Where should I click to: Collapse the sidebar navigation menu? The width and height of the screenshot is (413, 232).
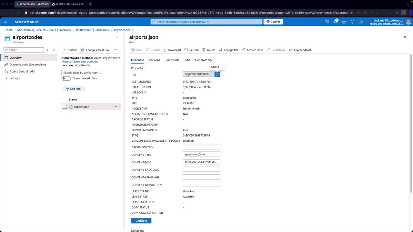[54, 50]
